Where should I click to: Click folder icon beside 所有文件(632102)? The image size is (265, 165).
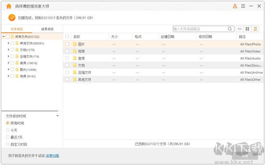click(x=12, y=37)
